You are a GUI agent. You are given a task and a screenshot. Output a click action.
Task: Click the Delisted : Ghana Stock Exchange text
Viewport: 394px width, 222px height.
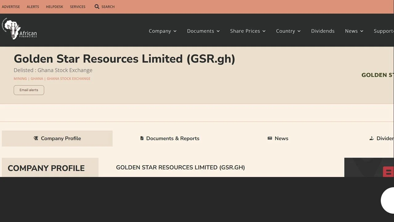53,70
